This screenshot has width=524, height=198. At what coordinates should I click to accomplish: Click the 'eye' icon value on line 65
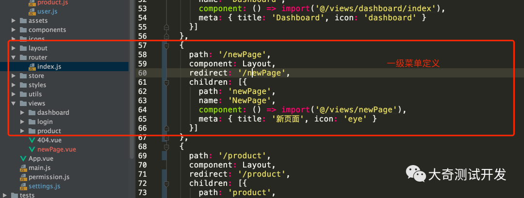click(x=356, y=119)
